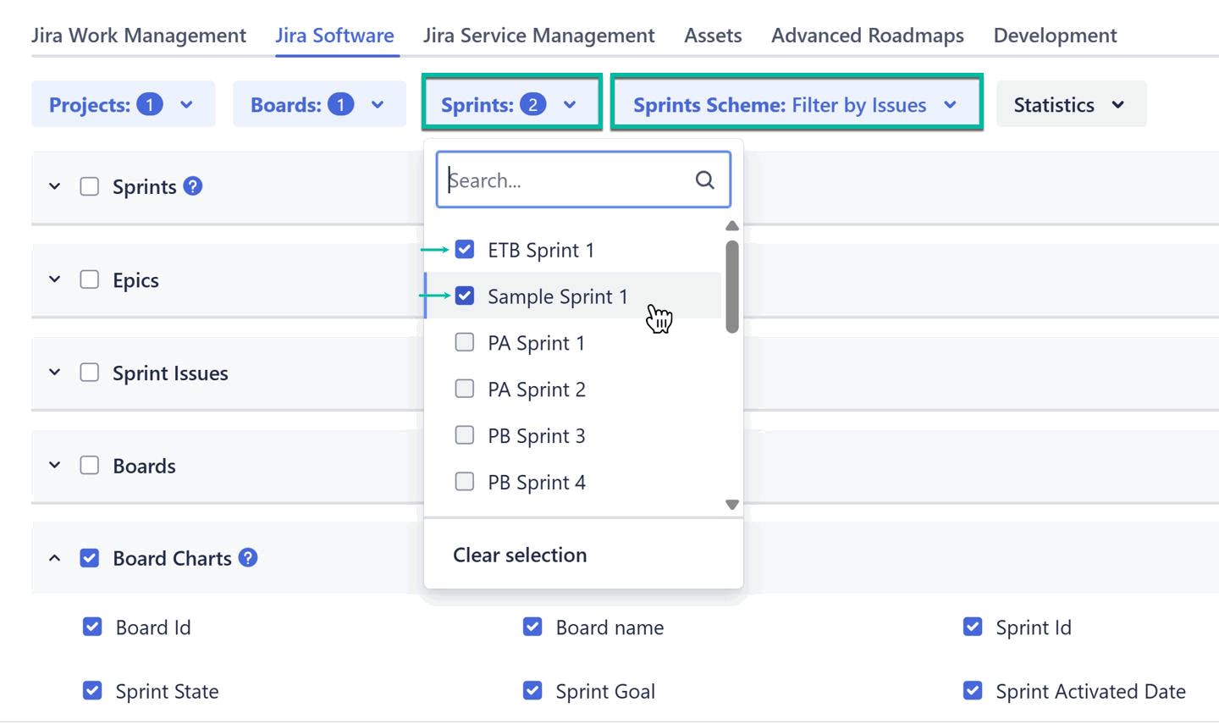Click the magnifier icon in the search box
Viewport: 1219px width, 724px height.
[x=704, y=180]
